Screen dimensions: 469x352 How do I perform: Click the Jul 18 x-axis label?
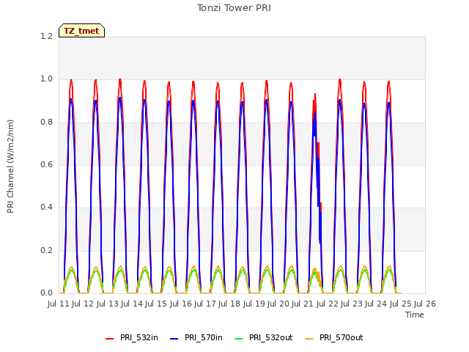click(x=229, y=304)
